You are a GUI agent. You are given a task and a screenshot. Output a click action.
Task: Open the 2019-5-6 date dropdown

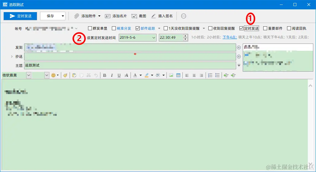(153, 37)
